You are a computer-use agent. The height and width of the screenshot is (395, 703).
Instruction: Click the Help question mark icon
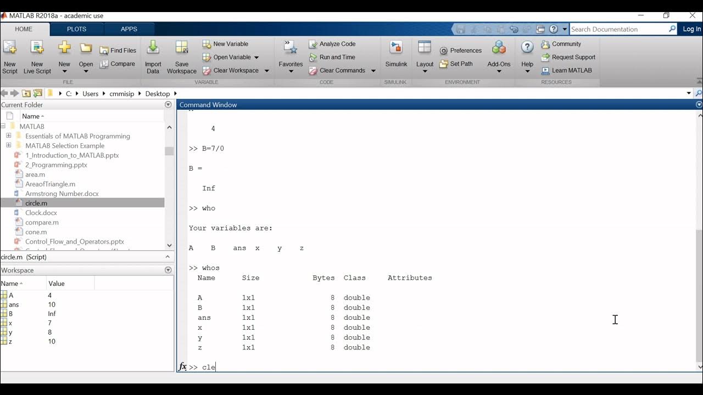(x=527, y=48)
